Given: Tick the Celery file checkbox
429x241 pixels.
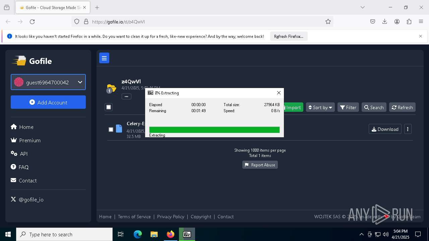Looking at the screenshot, I should coord(111,129).
